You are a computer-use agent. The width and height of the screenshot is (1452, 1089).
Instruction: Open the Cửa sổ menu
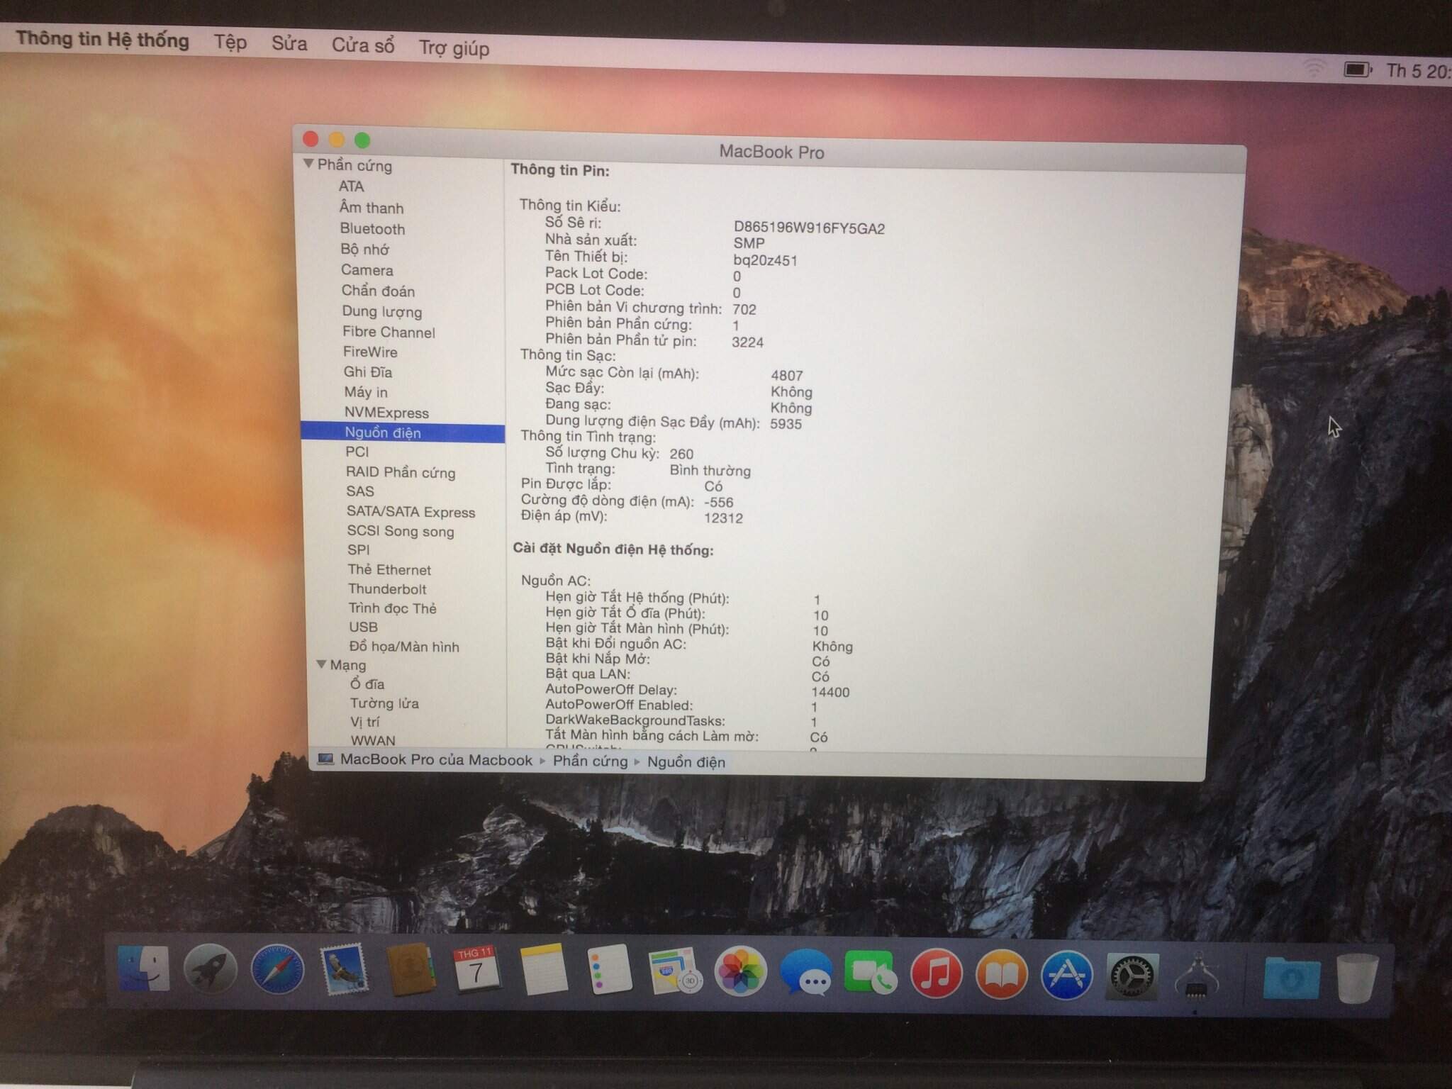coord(363,45)
